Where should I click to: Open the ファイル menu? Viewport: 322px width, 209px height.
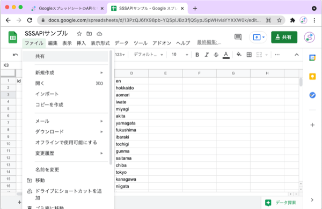point(34,43)
